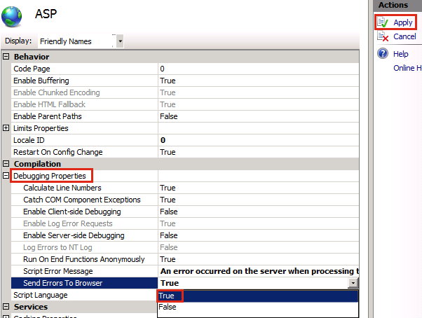Viewport: 422px width, 318px height.
Task: Open the Help link
Action: click(400, 54)
